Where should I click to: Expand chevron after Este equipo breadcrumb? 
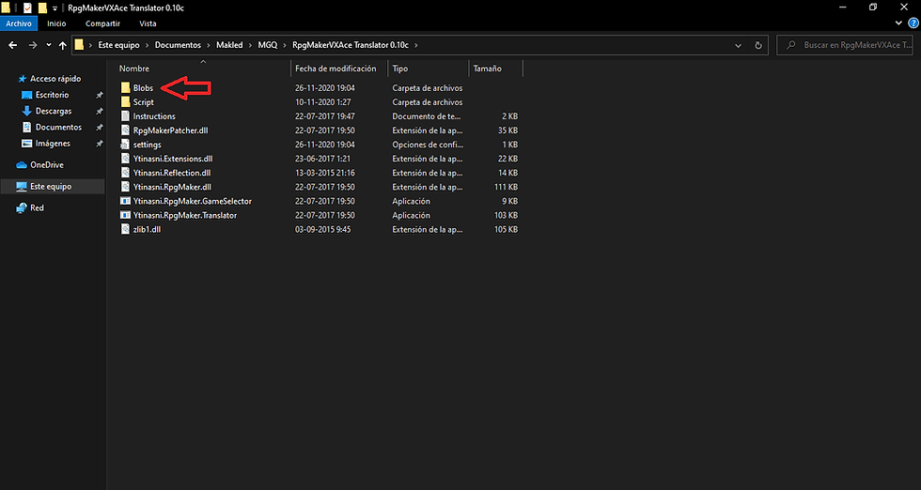coord(148,45)
